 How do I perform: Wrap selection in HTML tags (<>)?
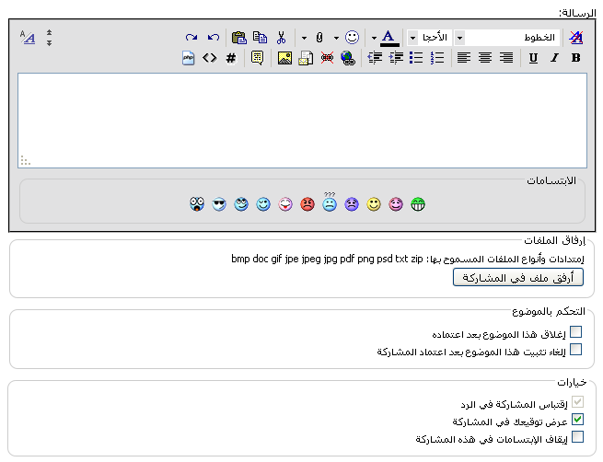tap(210, 58)
